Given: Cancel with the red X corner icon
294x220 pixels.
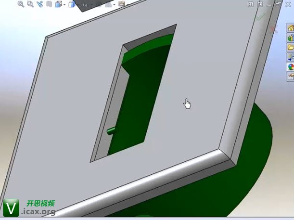Looking at the screenshot, I should tap(274, 29).
